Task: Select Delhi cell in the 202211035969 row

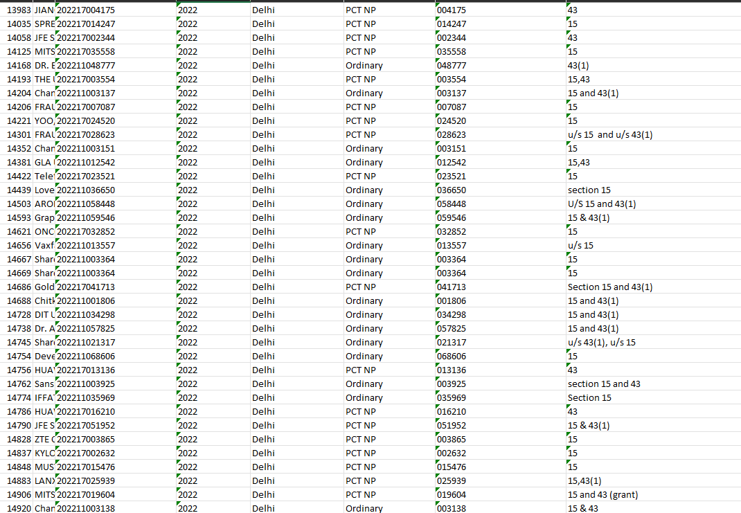Action: [x=263, y=398]
